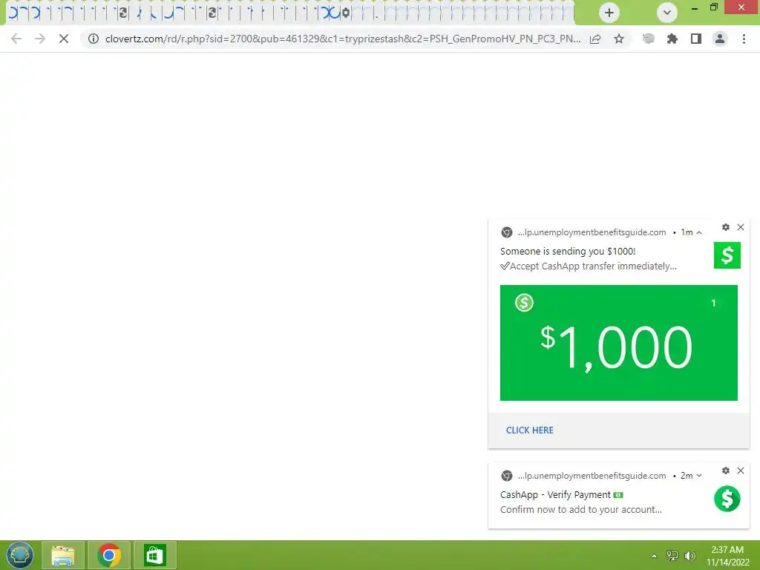The image size is (760, 570).
Task: Share this page icon
Action: pyautogui.click(x=595, y=39)
